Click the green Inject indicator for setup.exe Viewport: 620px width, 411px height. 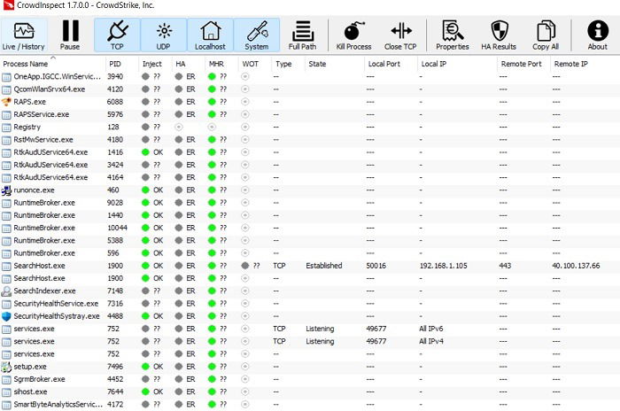(145, 367)
